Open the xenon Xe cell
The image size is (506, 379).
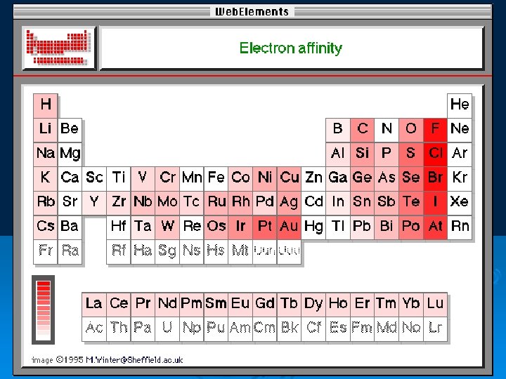(x=460, y=203)
